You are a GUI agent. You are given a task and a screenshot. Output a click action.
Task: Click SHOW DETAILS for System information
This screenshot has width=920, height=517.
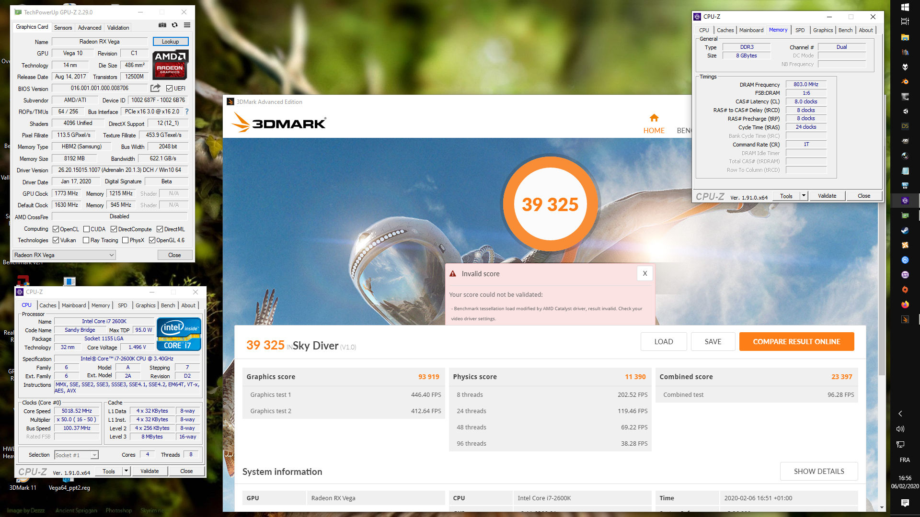819,472
